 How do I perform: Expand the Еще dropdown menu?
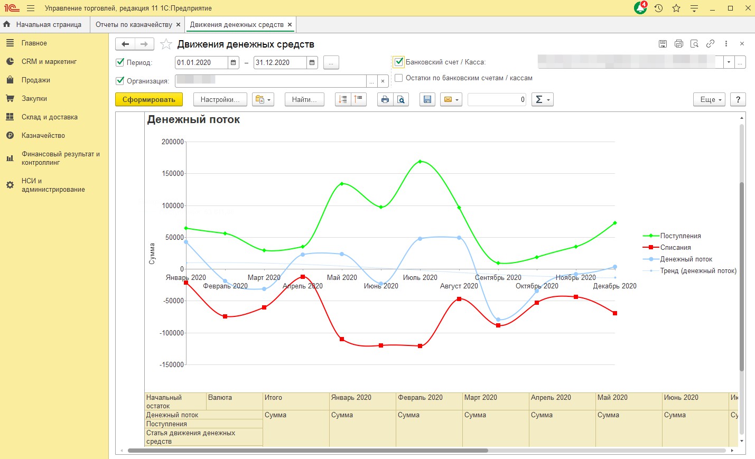tap(709, 99)
